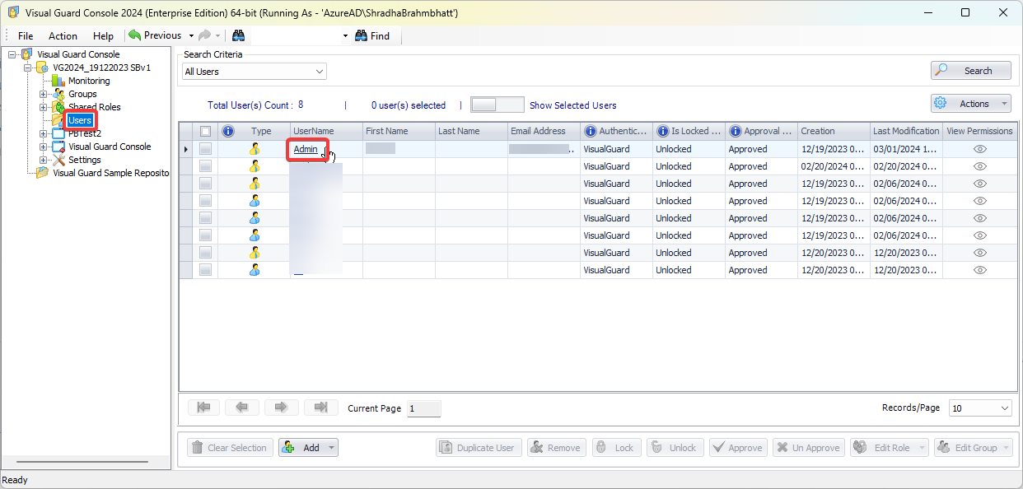Click the navigate to last page icon
1023x489 pixels.
point(320,407)
